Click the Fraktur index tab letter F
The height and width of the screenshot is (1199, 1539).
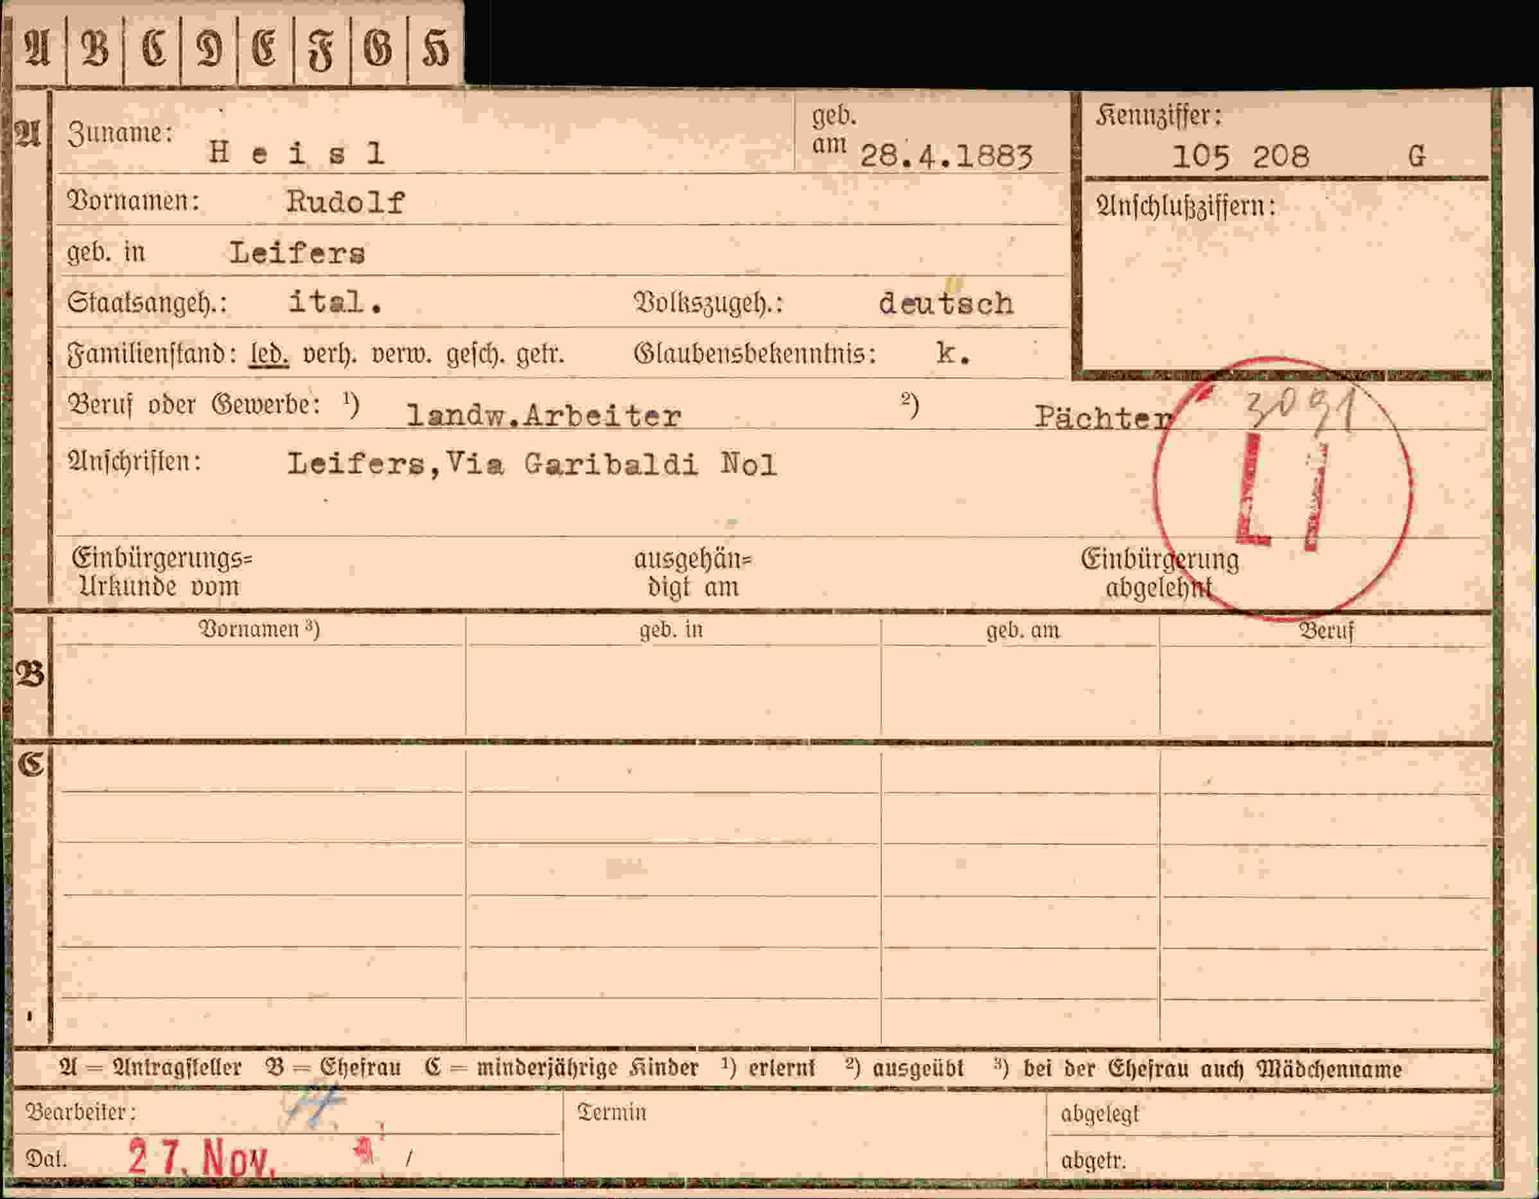321,51
